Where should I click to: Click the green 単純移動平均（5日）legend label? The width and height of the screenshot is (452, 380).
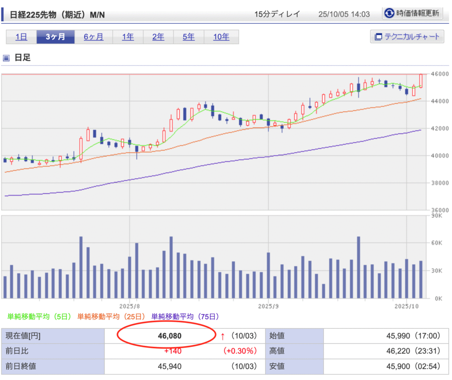click(x=39, y=316)
